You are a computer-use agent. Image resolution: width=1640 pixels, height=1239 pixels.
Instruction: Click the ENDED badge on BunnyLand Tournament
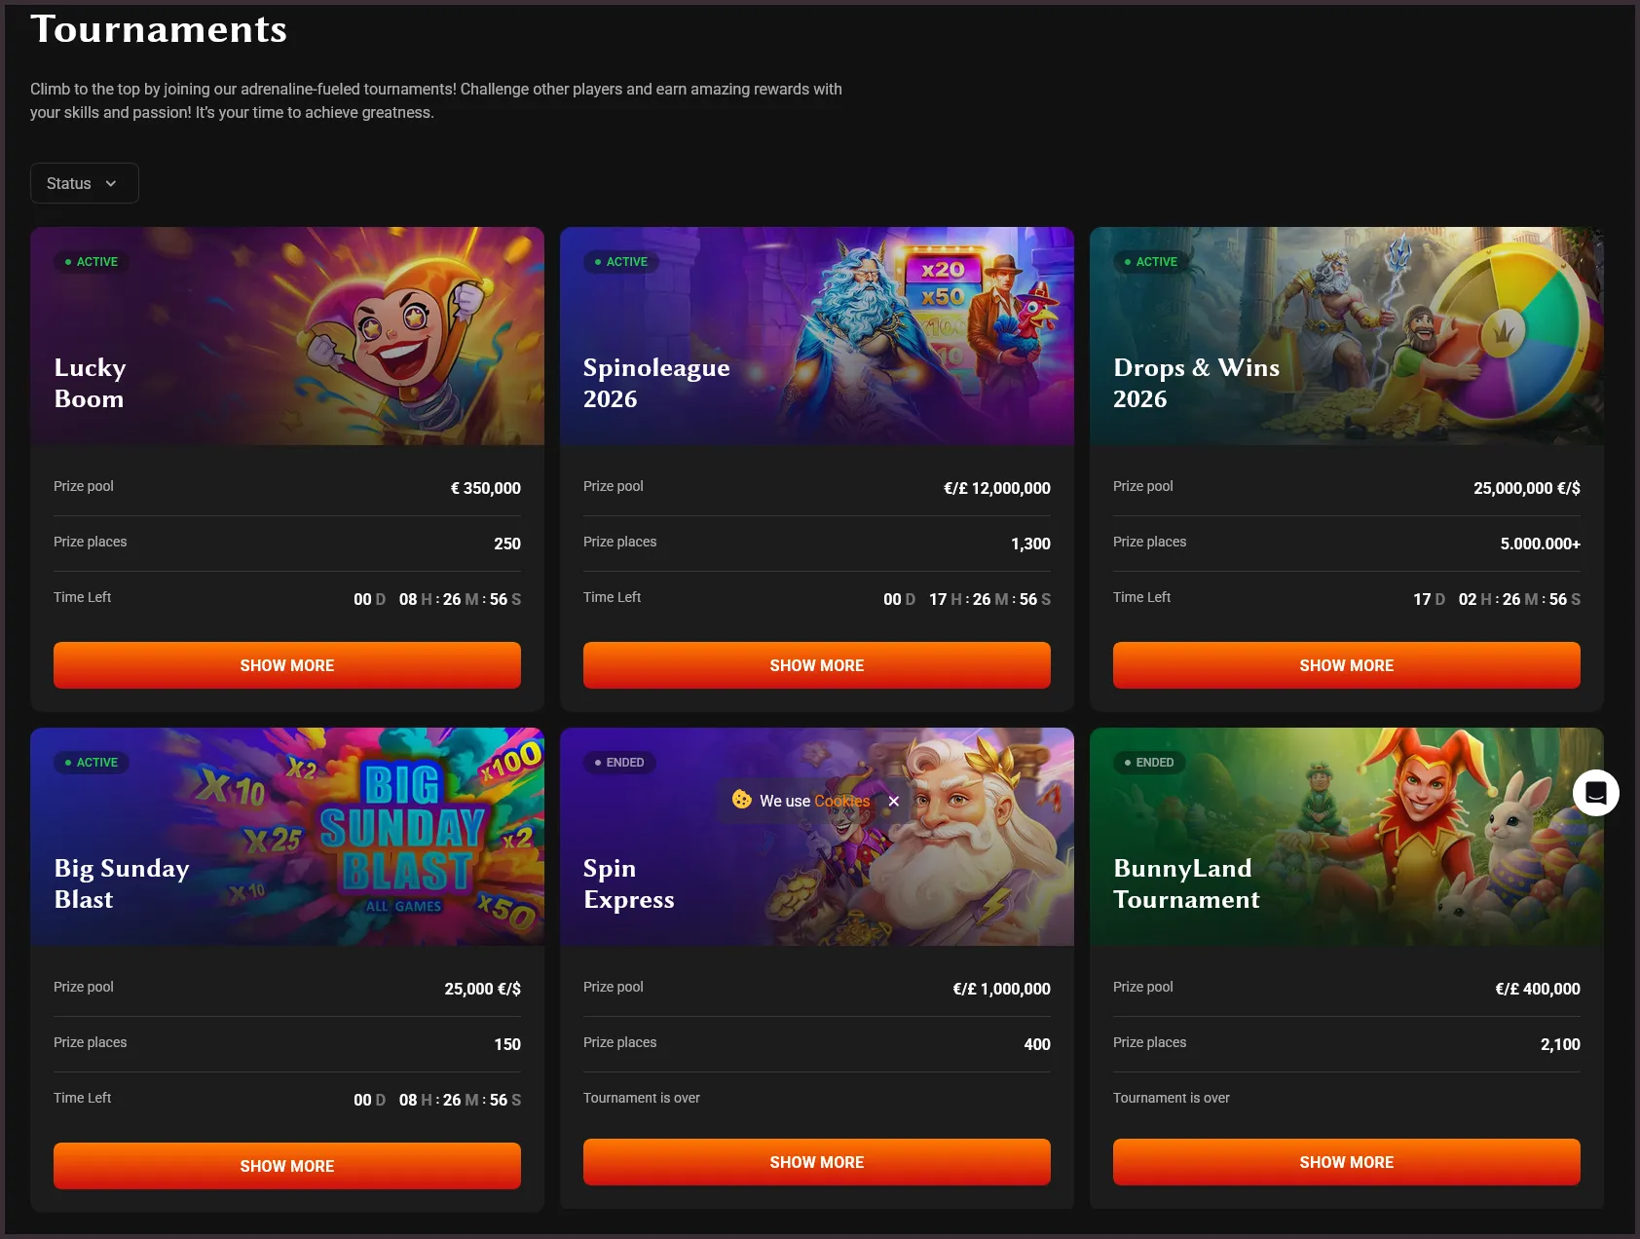coord(1150,763)
